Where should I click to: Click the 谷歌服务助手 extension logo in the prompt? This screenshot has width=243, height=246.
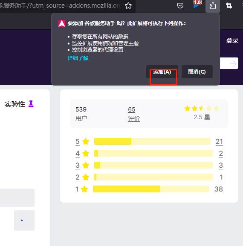(62, 23)
